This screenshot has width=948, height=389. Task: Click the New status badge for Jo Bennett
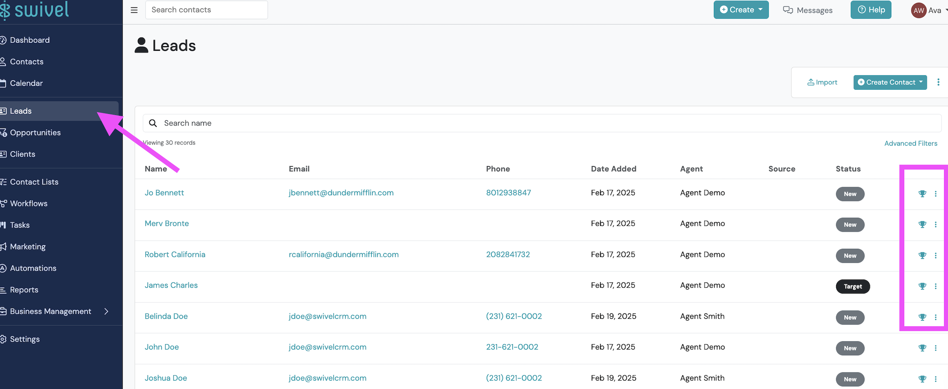(850, 194)
